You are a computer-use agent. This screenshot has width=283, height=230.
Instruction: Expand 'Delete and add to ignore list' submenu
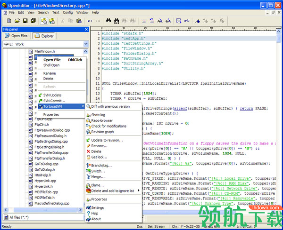click(x=113, y=191)
